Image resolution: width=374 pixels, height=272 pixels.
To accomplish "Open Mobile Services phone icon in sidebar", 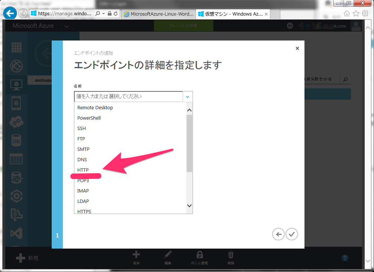I will pos(16,103).
